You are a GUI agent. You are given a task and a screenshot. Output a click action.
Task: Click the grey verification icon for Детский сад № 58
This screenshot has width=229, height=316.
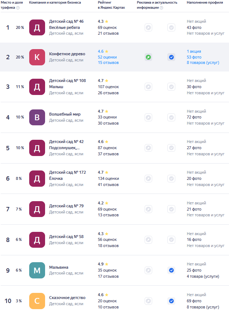click(171, 240)
